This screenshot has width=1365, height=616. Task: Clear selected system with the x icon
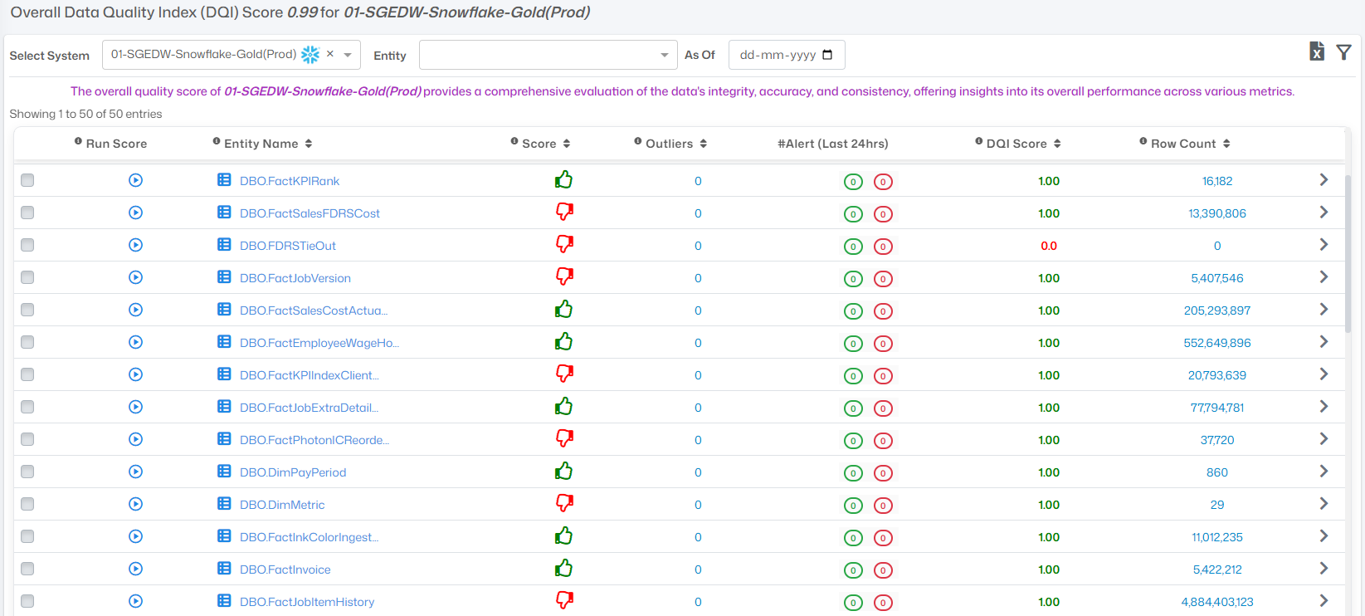coord(329,54)
